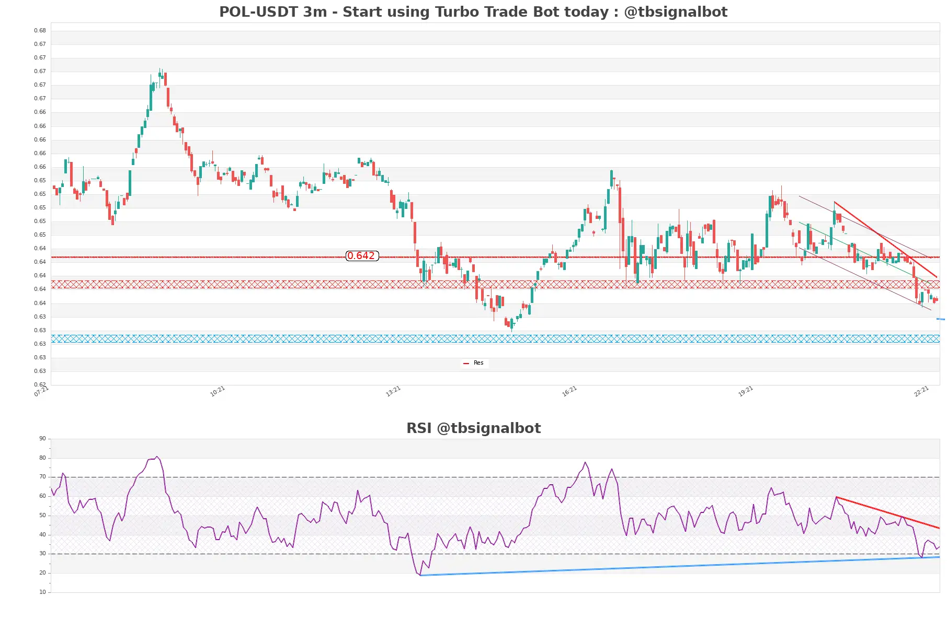This screenshot has height=631, width=947.
Task: Click the RSI axis value 40
Action: coord(42,535)
